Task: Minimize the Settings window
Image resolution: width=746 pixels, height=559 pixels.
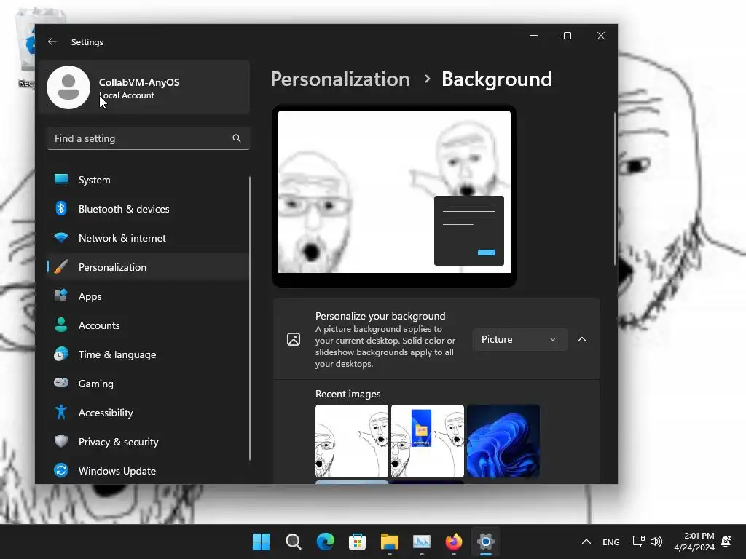Action: pos(534,36)
